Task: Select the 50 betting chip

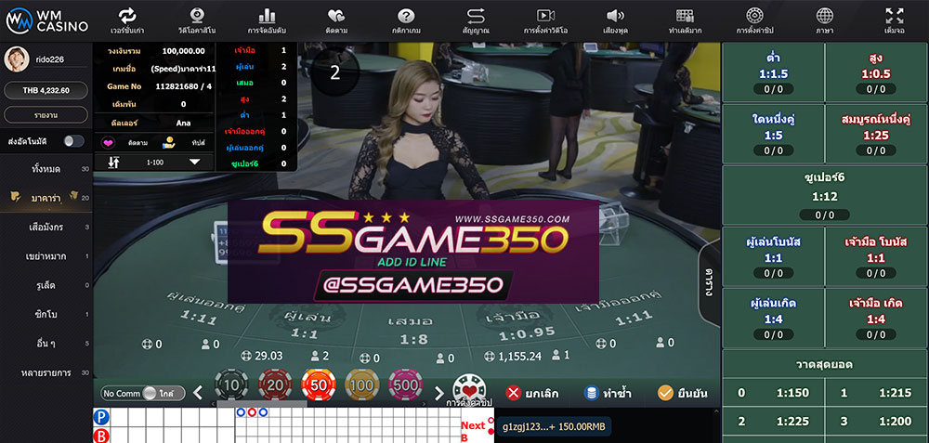Action: pyautogui.click(x=317, y=384)
